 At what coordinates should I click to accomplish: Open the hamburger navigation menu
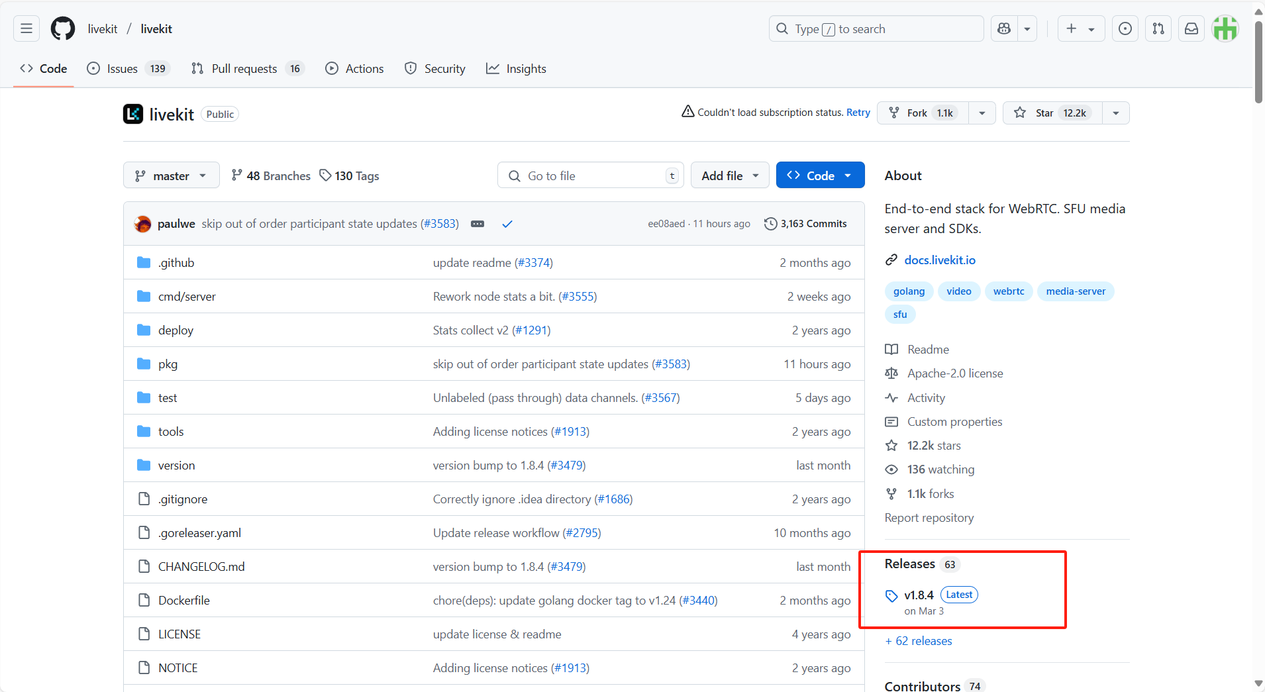point(26,28)
